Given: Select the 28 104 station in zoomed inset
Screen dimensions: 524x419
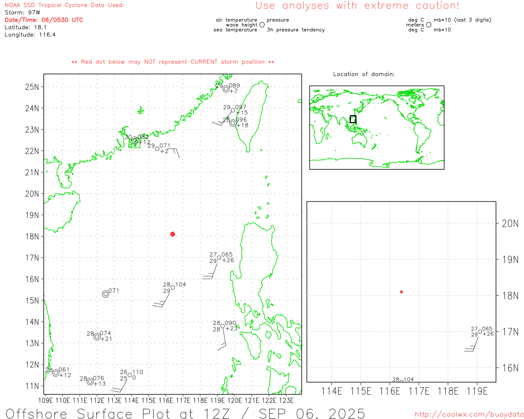Looking at the screenshot, I should tap(401, 381).
